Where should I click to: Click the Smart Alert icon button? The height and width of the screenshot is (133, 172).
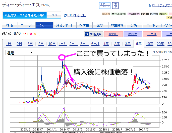coord(105,6)
